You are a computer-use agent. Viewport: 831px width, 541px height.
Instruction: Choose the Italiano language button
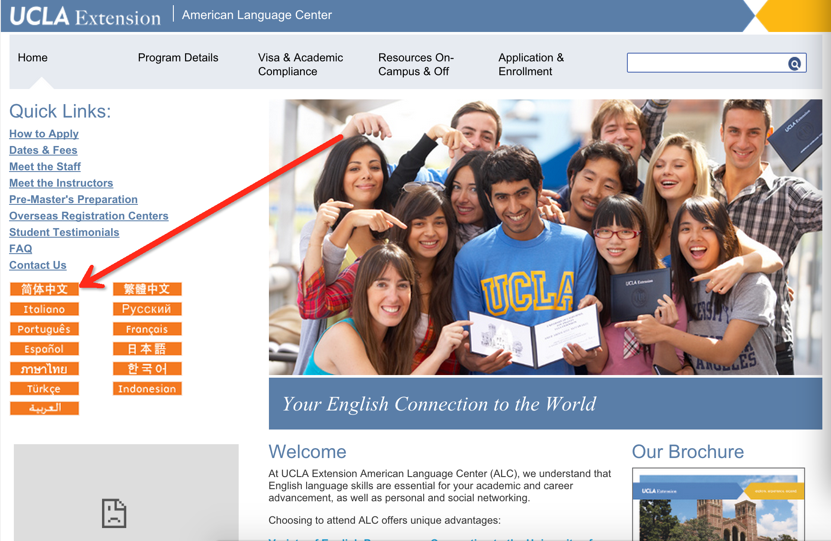tap(45, 309)
